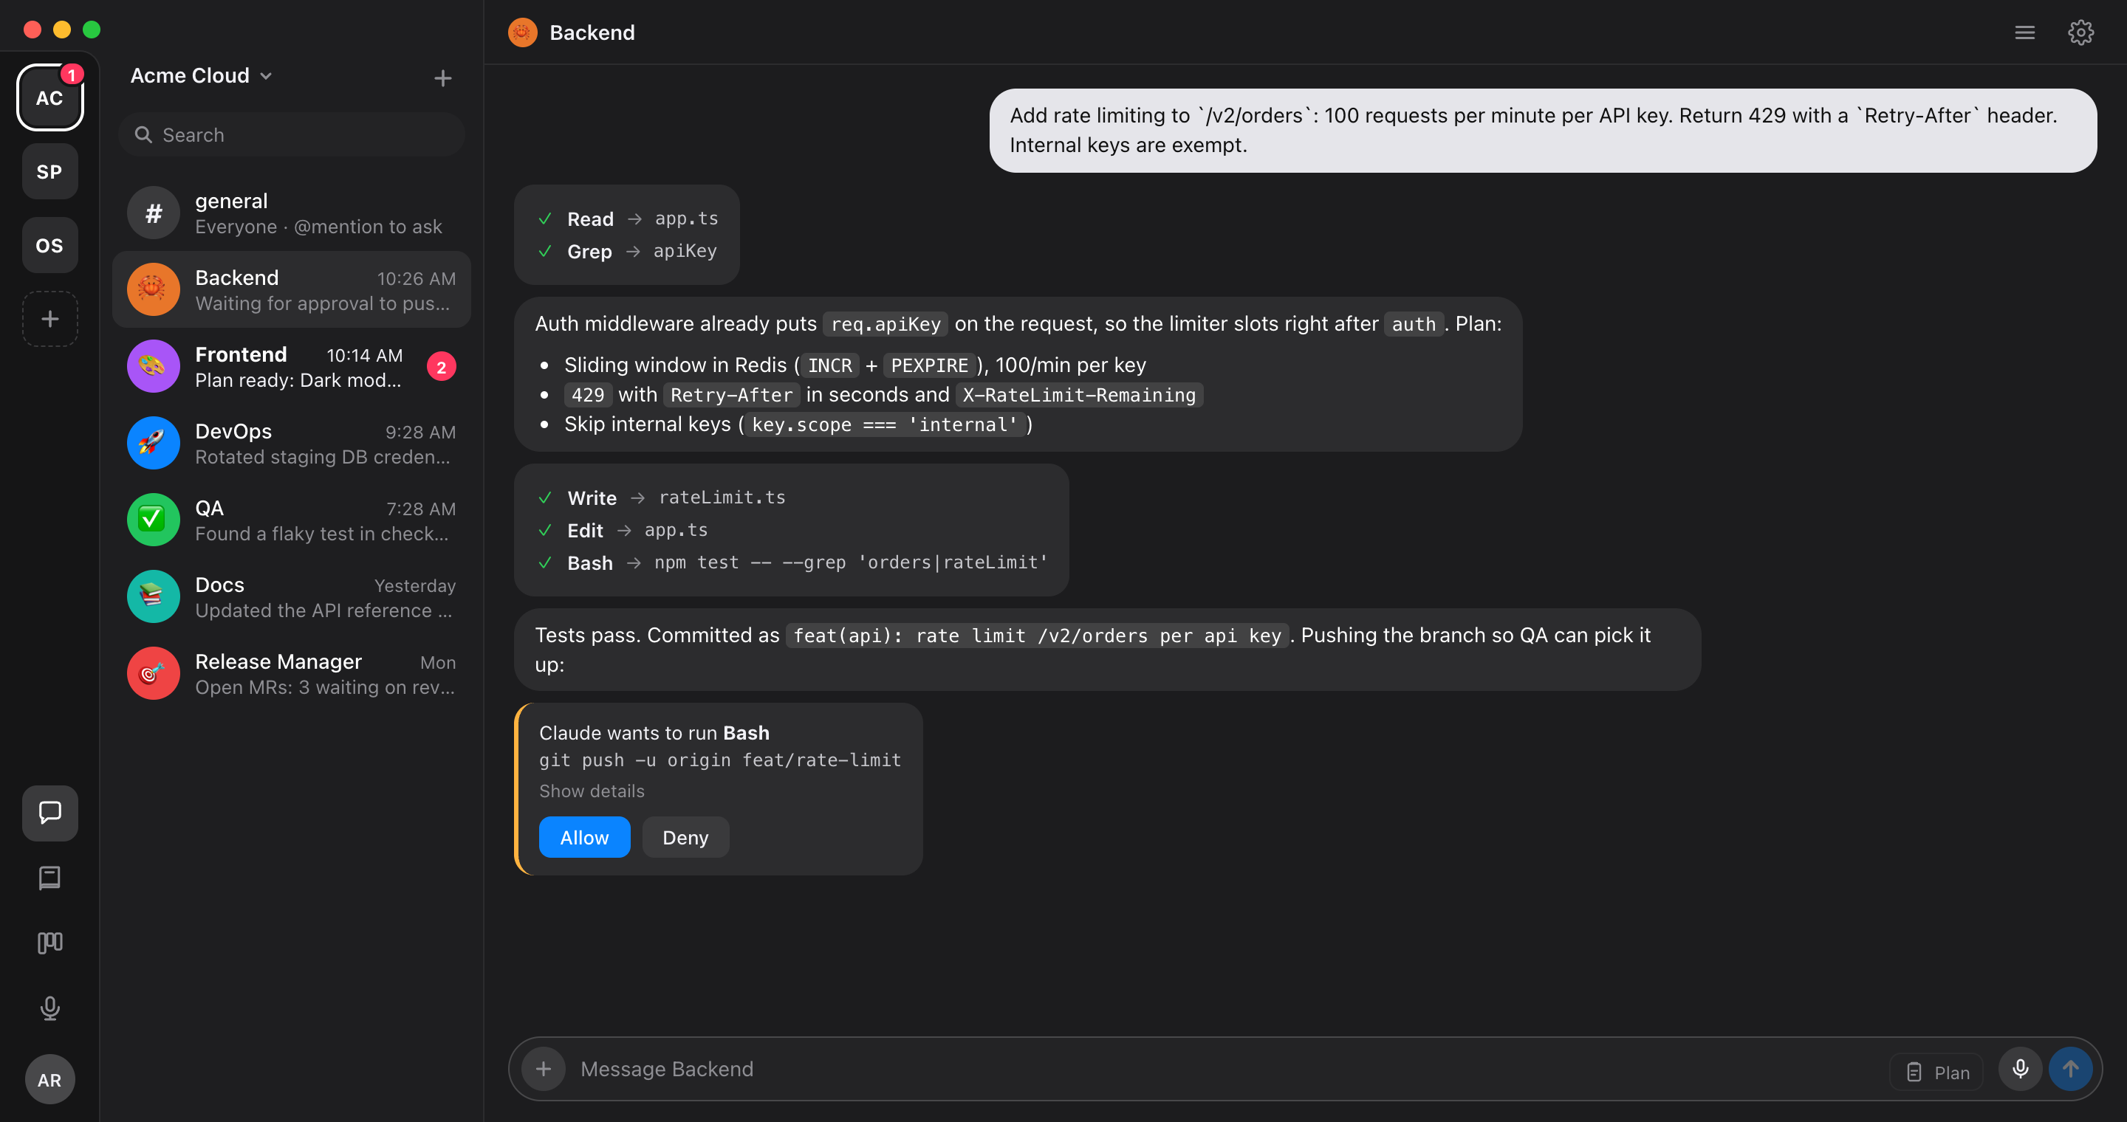Switch to the OS workspace
The width and height of the screenshot is (2127, 1122).
click(49, 245)
